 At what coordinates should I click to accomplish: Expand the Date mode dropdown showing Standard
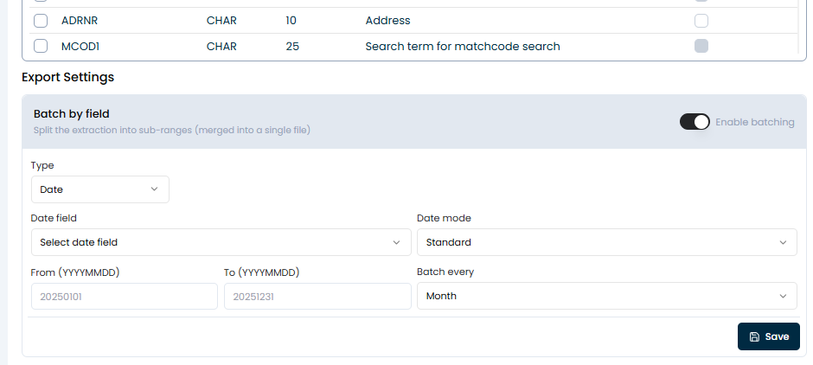(x=606, y=242)
